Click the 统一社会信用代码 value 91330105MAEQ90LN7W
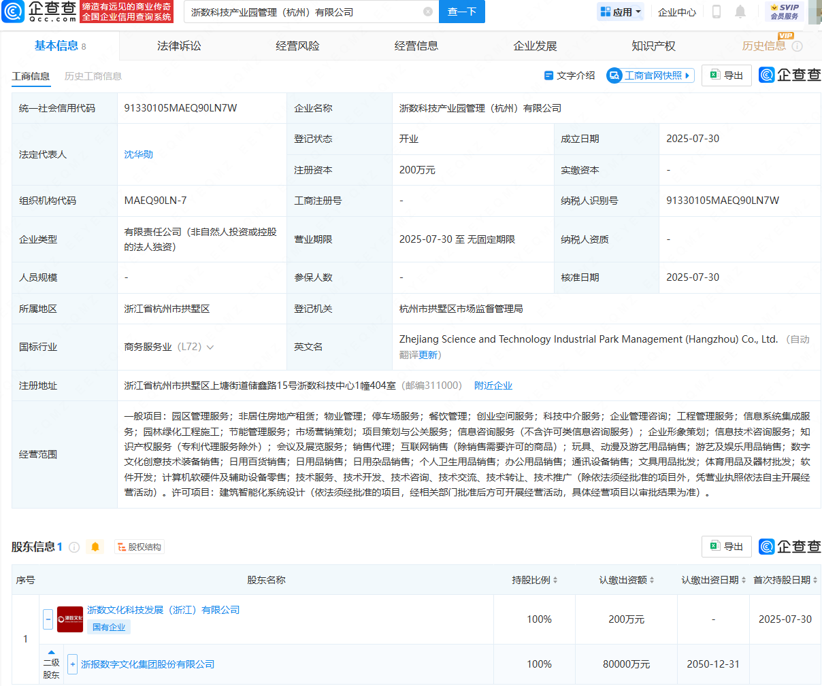This screenshot has width=822, height=686. (180, 108)
